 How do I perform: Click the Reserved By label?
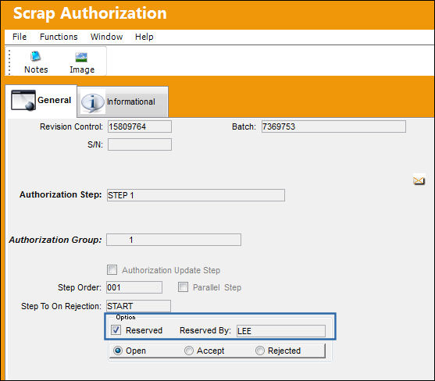coord(205,330)
